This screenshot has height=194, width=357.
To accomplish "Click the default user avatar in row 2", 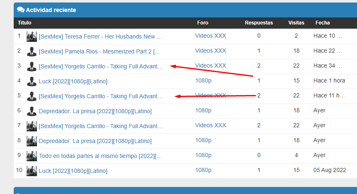I will (x=32, y=51).
